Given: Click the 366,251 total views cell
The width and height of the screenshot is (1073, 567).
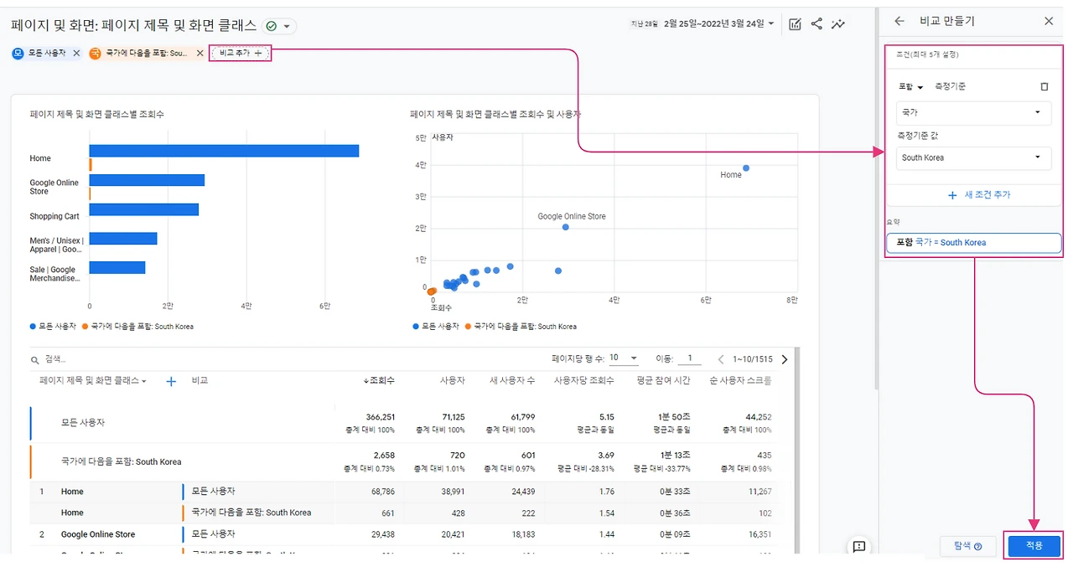Looking at the screenshot, I should point(380,416).
